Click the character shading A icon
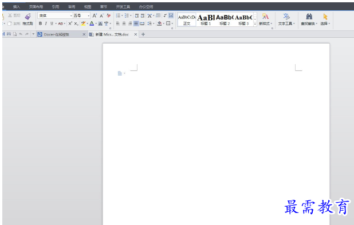Screen dimensions: 354x225 (x=100, y=23)
